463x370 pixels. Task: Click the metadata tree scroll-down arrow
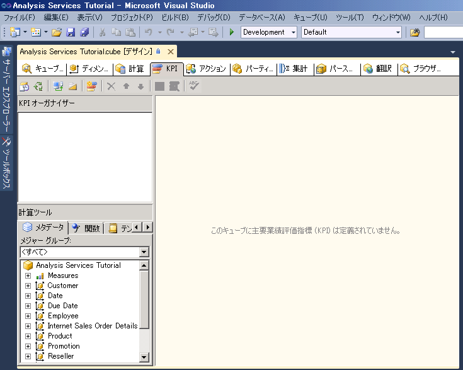coord(144,357)
